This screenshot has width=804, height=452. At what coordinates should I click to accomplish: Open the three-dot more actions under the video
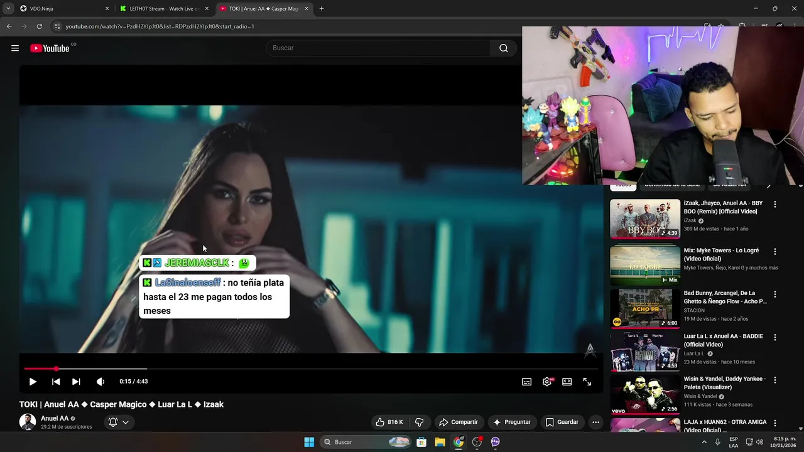point(595,422)
